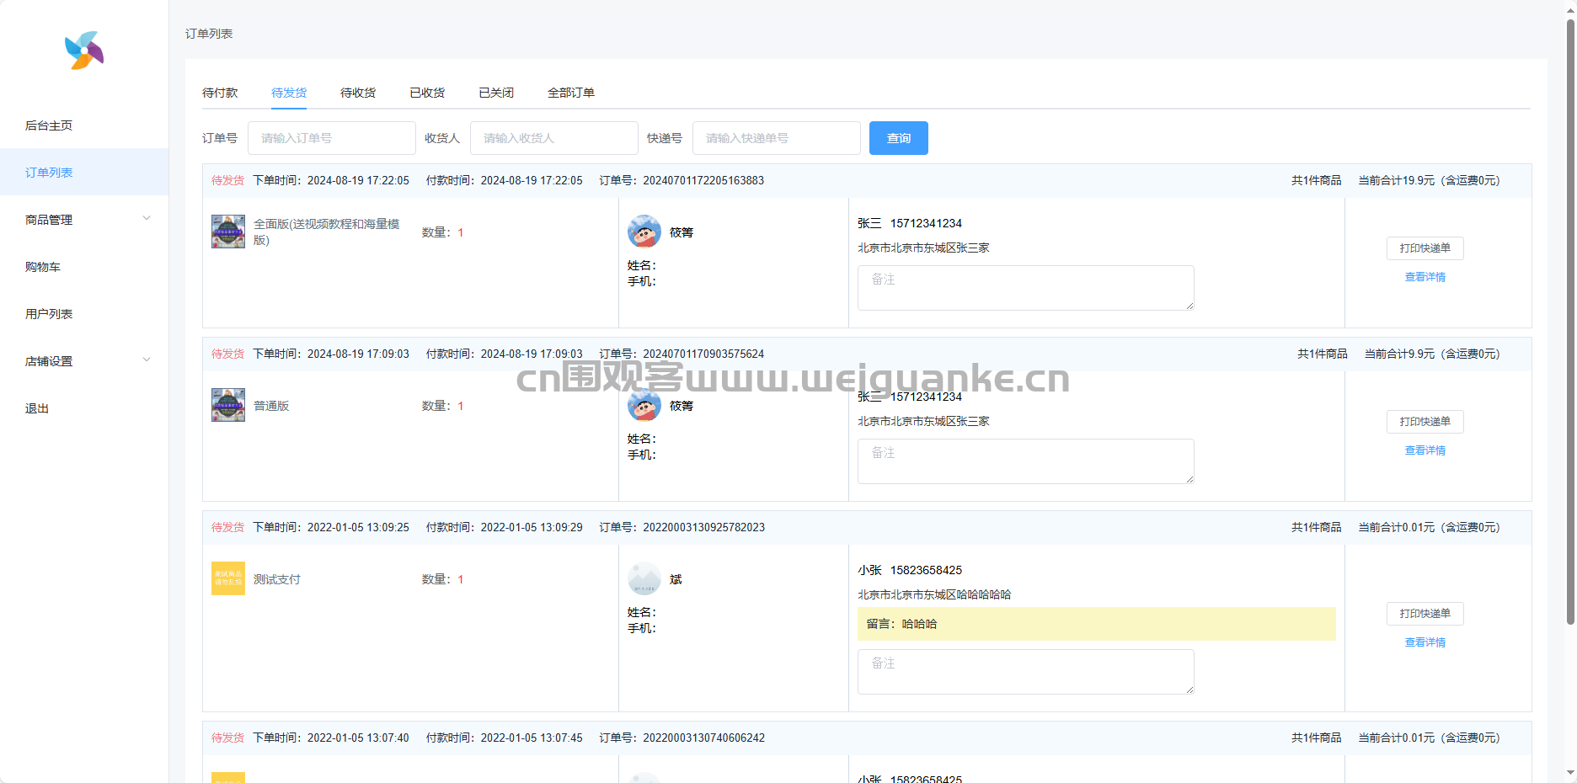Click product name 全面版(送视频教程和海量模版)
Image resolution: width=1577 pixels, height=783 pixels.
click(x=327, y=232)
